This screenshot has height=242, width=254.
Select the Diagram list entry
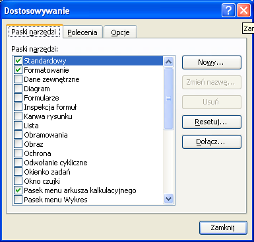click(x=37, y=89)
